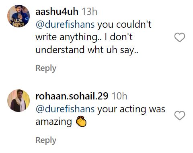Visit the rohaan.sohail.29 username link
Viewport: 193px width, 153px height.
pos(72,96)
